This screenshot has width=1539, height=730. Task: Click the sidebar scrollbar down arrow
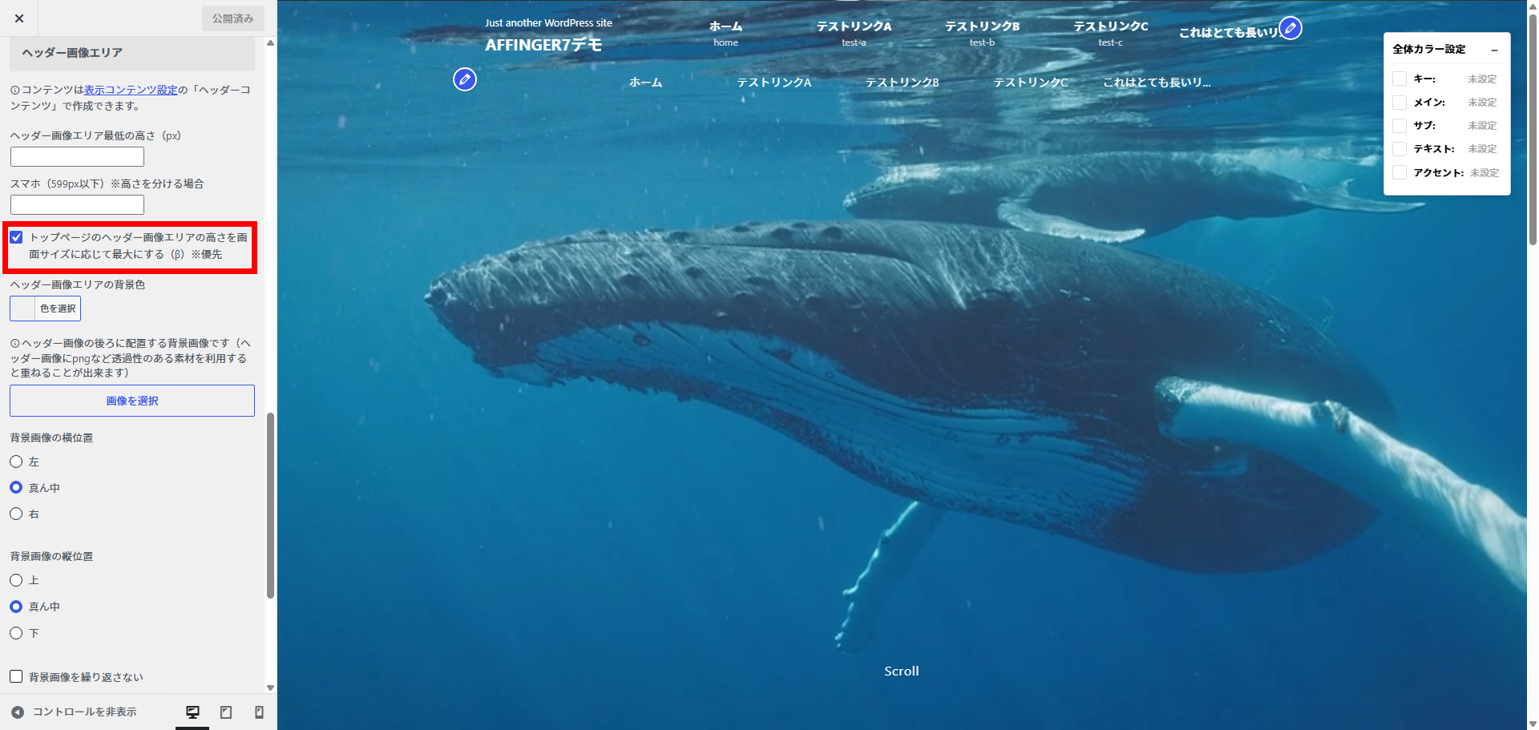point(271,688)
